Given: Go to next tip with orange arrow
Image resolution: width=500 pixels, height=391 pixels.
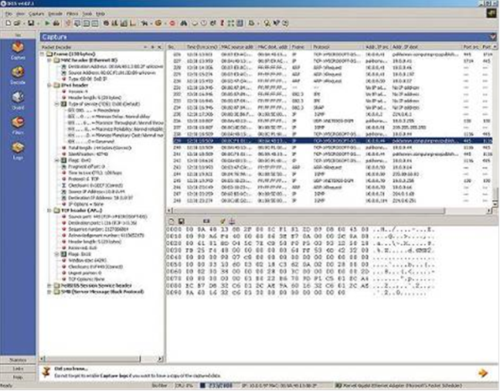Looking at the screenshot, I should (x=483, y=372).
